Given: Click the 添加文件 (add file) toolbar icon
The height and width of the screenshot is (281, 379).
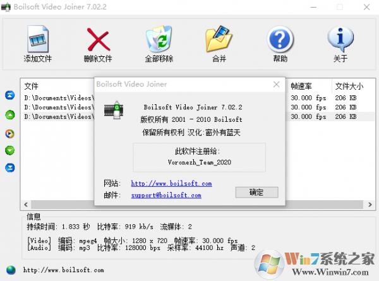Looking at the screenshot, I should tap(38, 39).
